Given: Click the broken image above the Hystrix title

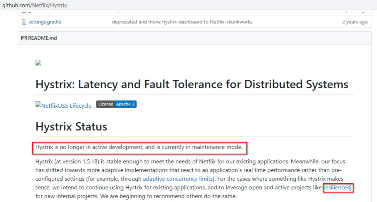Looking at the screenshot, I should pyautogui.click(x=38, y=63).
